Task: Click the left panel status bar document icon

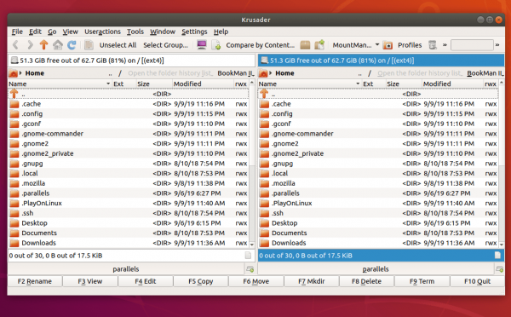Action: pos(248,256)
